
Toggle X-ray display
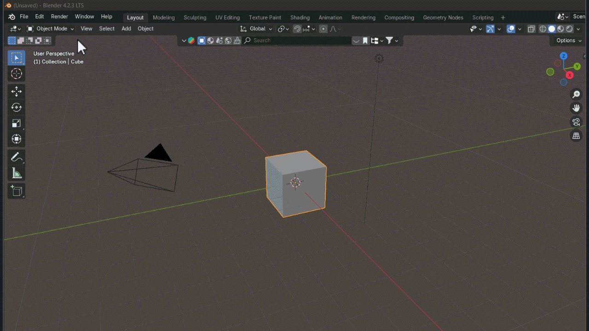(x=531, y=29)
